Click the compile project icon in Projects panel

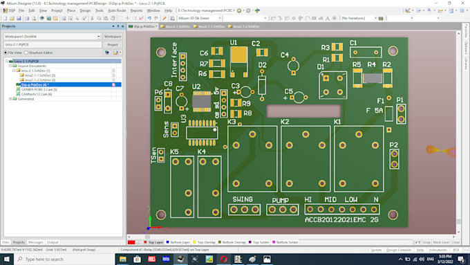click(x=107, y=53)
